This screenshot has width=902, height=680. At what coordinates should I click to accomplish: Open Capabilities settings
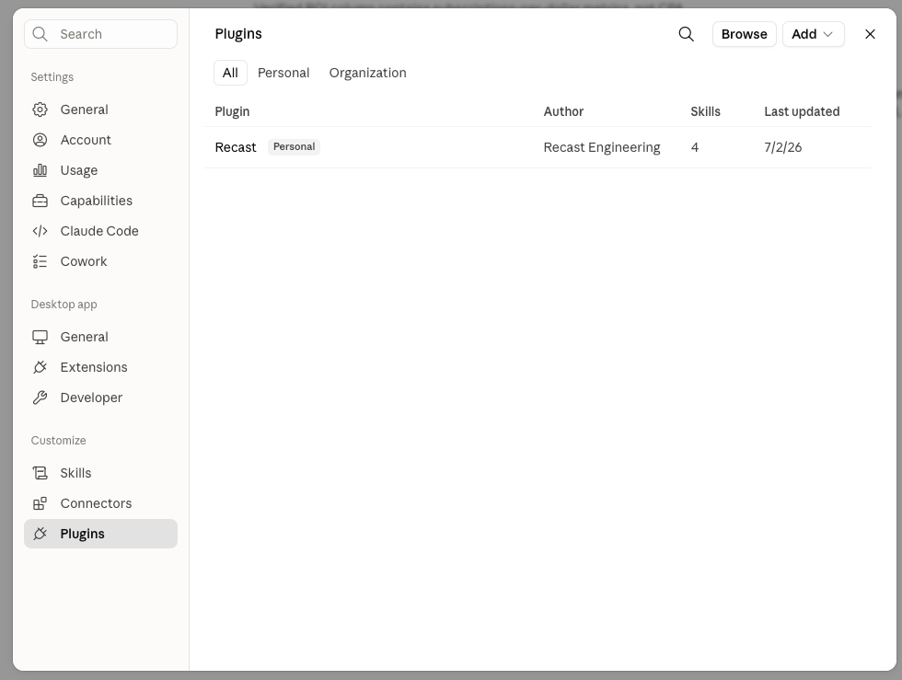(x=100, y=201)
